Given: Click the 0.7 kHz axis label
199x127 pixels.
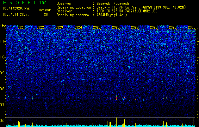Looking at the screenshot, I should click(3, 105).
